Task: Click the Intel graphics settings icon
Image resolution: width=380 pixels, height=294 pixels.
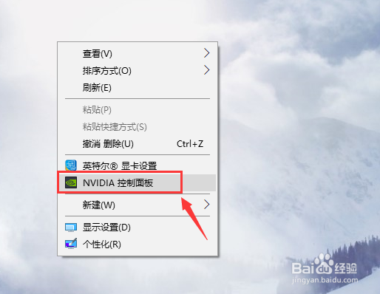Action: point(71,165)
